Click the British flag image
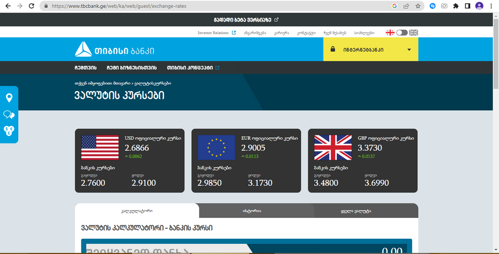 click(x=333, y=147)
